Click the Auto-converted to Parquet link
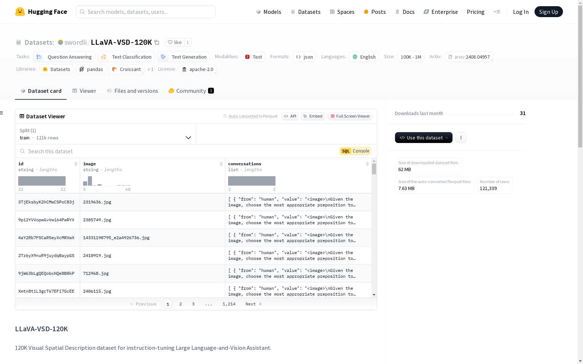Image resolution: width=583 pixels, height=364 pixels. tap(251, 116)
